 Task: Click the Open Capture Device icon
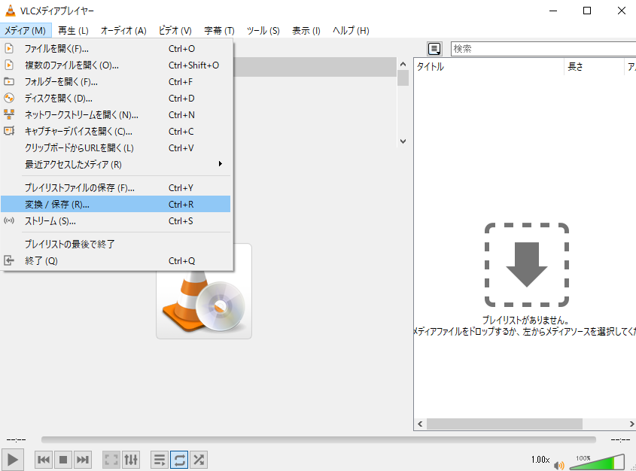(9, 131)
